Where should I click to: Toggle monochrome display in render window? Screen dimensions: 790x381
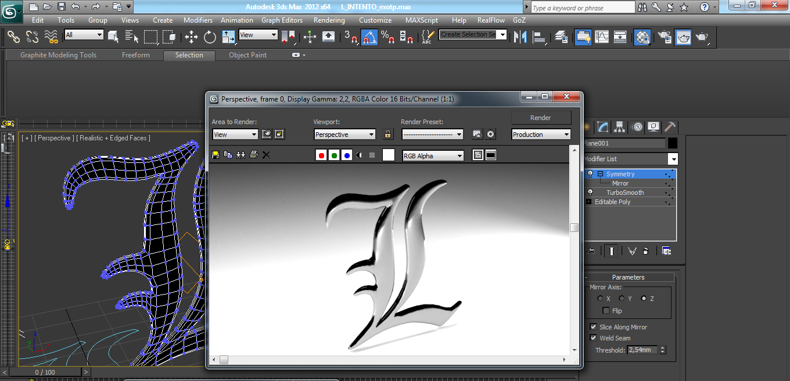(372, 155)
